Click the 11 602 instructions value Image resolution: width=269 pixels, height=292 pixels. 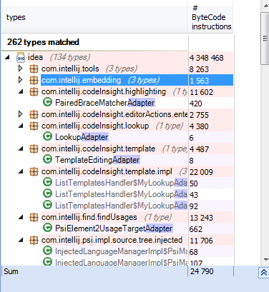(201, 92)
